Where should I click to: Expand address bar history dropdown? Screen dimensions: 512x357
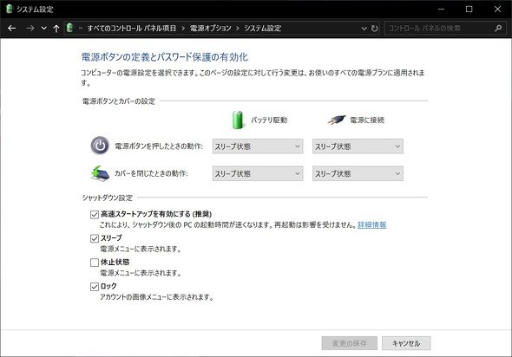pyautogui.click(x=364, y=29)
